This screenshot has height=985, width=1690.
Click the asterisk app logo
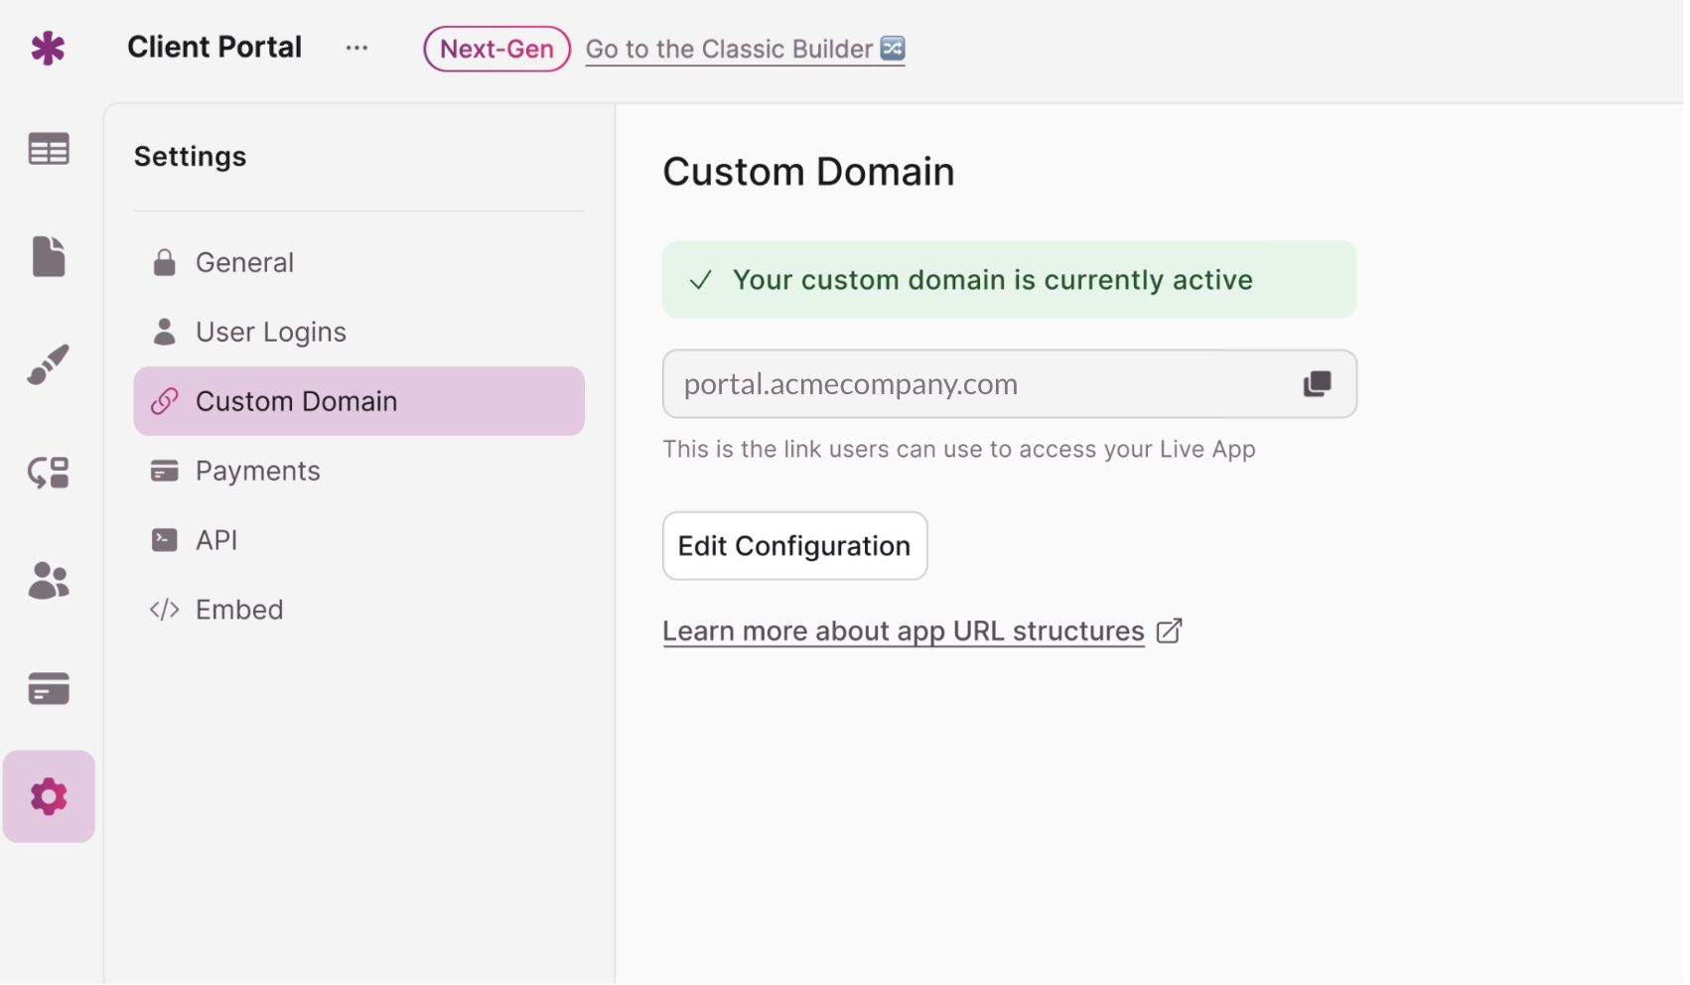(48, 48)
